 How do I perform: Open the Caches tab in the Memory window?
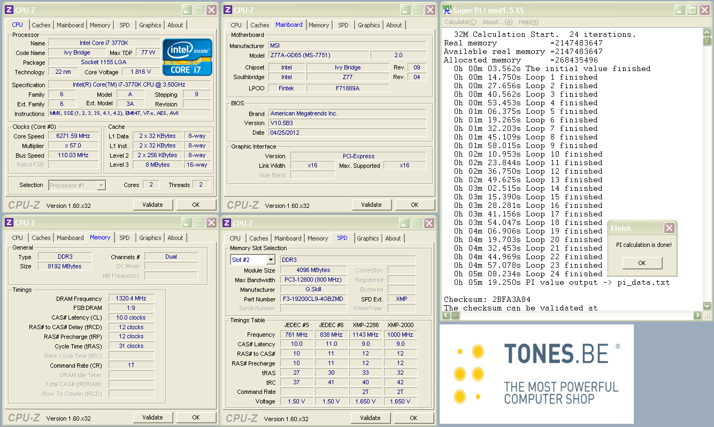41,238
